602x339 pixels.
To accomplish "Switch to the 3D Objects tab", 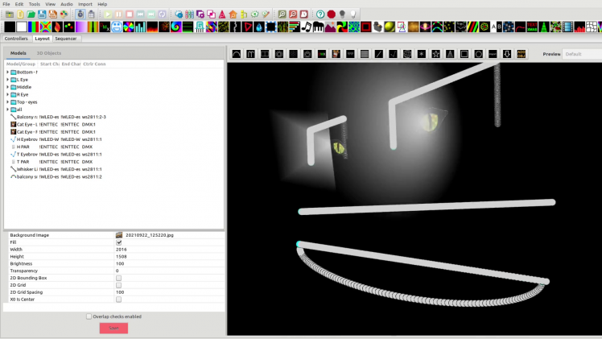I will (49, 53).
